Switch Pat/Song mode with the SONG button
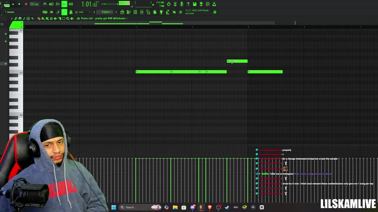 7,5
